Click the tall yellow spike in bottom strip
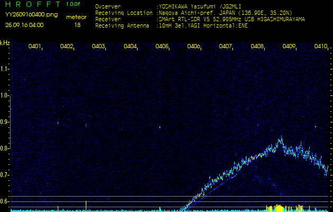 86,205
